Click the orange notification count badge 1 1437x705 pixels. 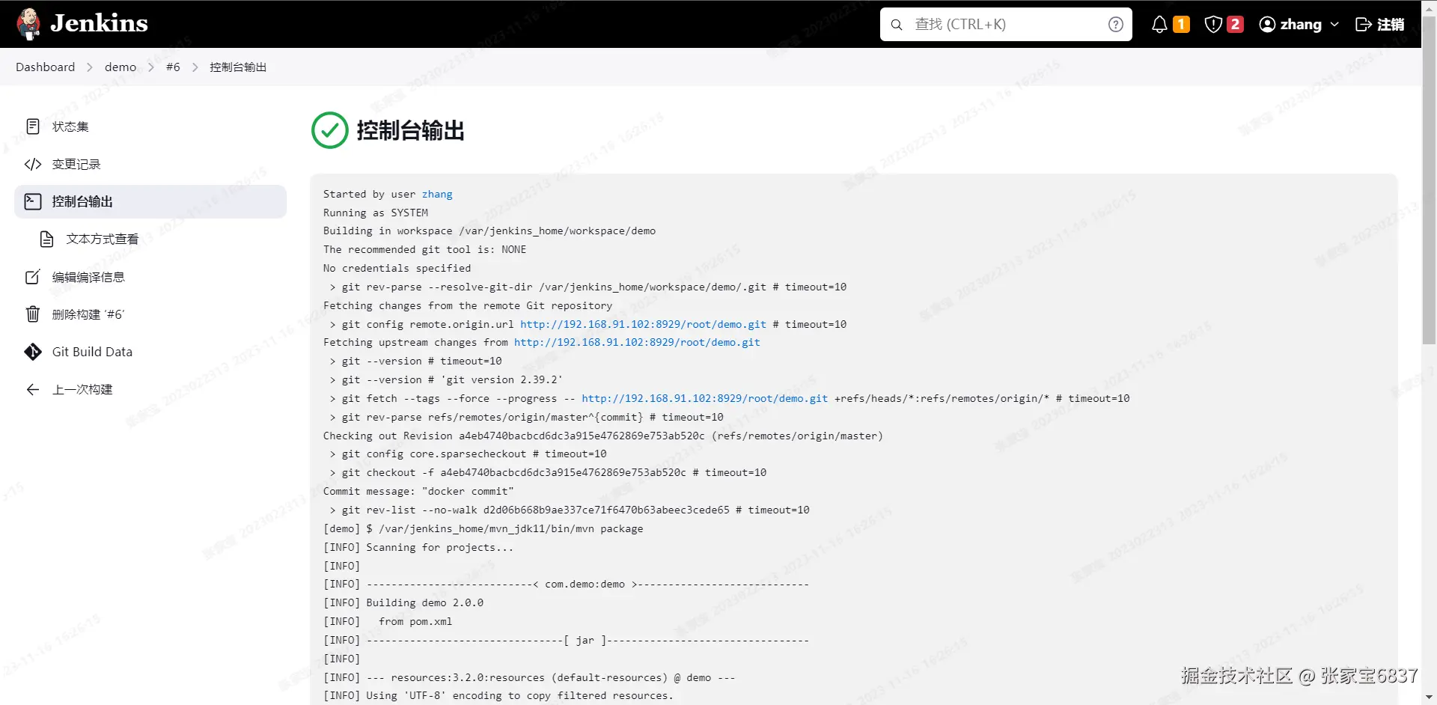click(x=1181, y=25)
